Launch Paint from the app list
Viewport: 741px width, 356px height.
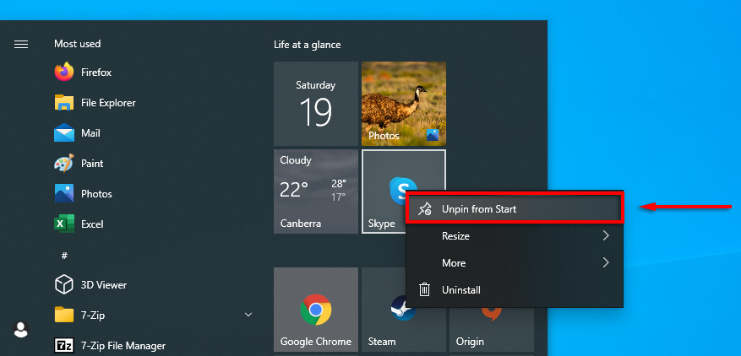pos(79,164)
